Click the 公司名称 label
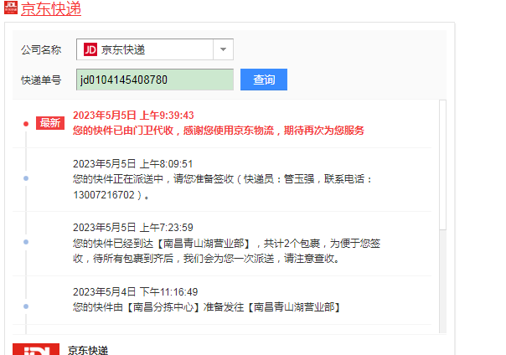This screenshot has height=355, width=506. coord(41,49)
